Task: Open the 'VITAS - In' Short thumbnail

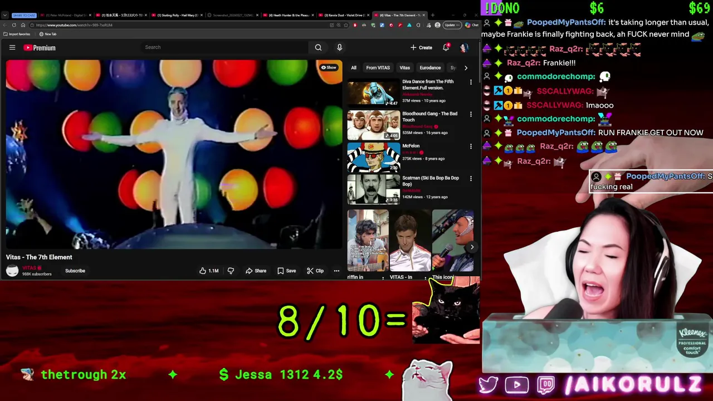Action: coord(410,241)
